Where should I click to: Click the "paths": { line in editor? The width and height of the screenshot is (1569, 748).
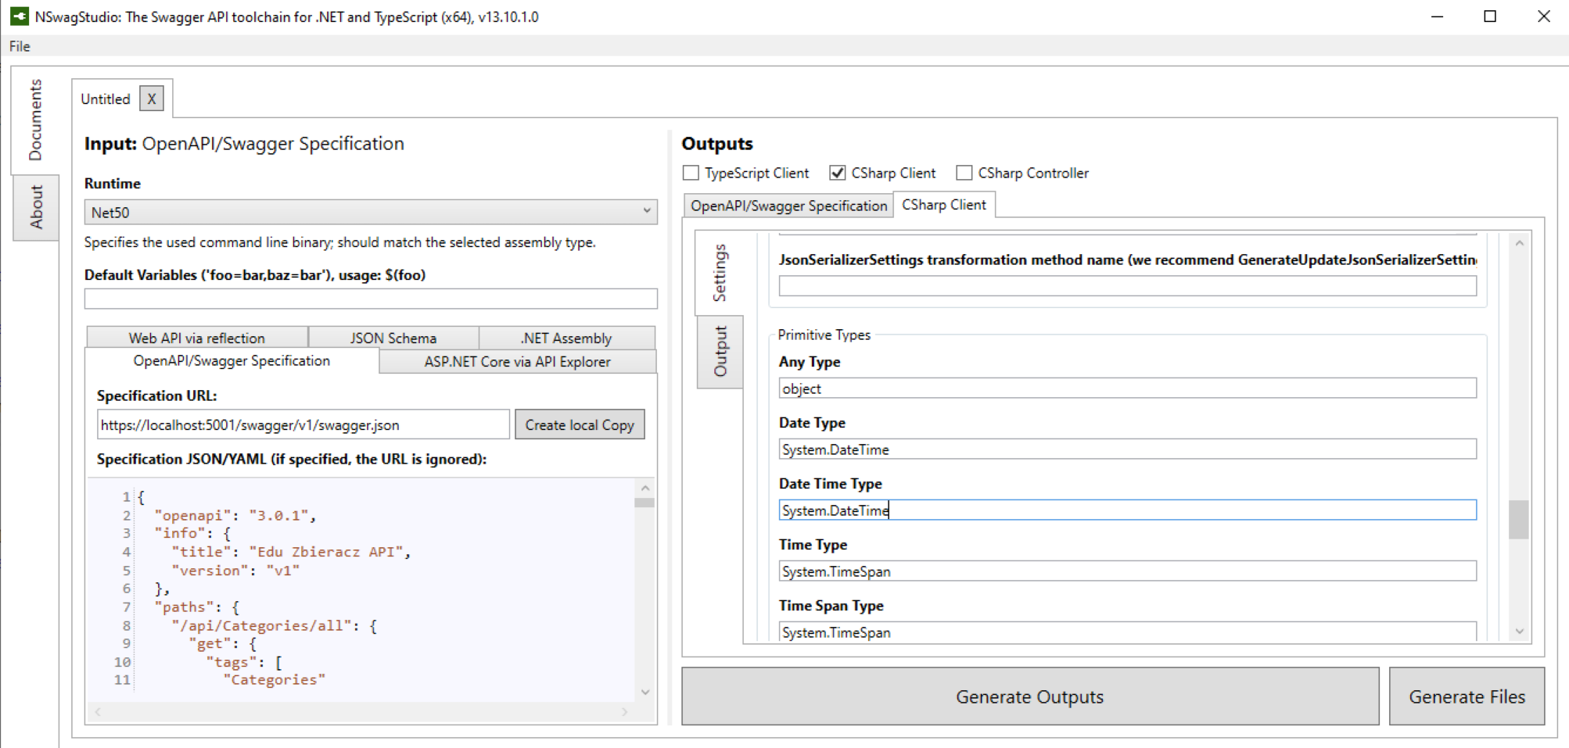[197, 607]
